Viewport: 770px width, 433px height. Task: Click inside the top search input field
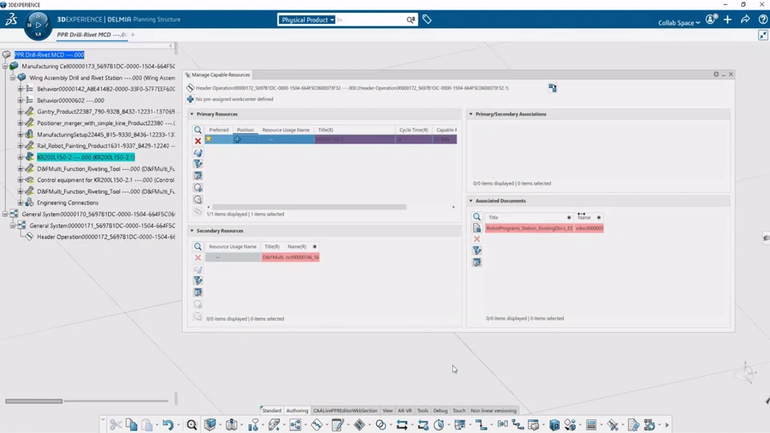point(371,19)
